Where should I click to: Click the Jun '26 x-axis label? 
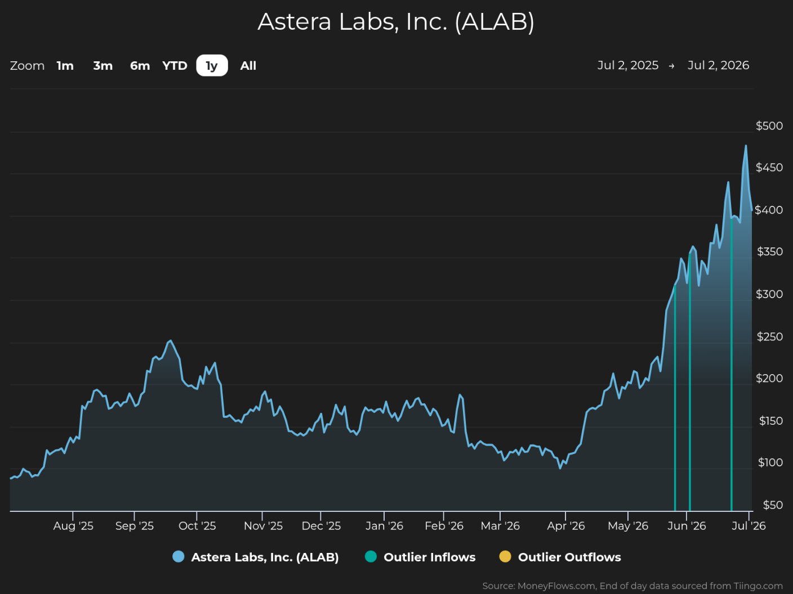(687, 526)
